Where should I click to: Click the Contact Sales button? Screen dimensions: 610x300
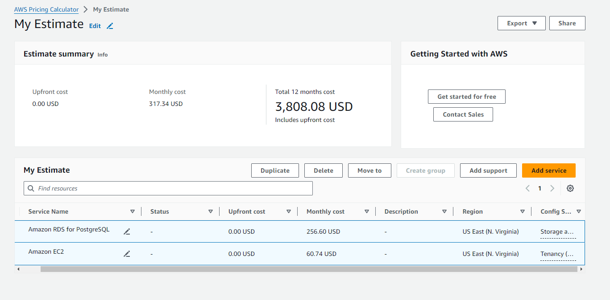pos(463,114)
